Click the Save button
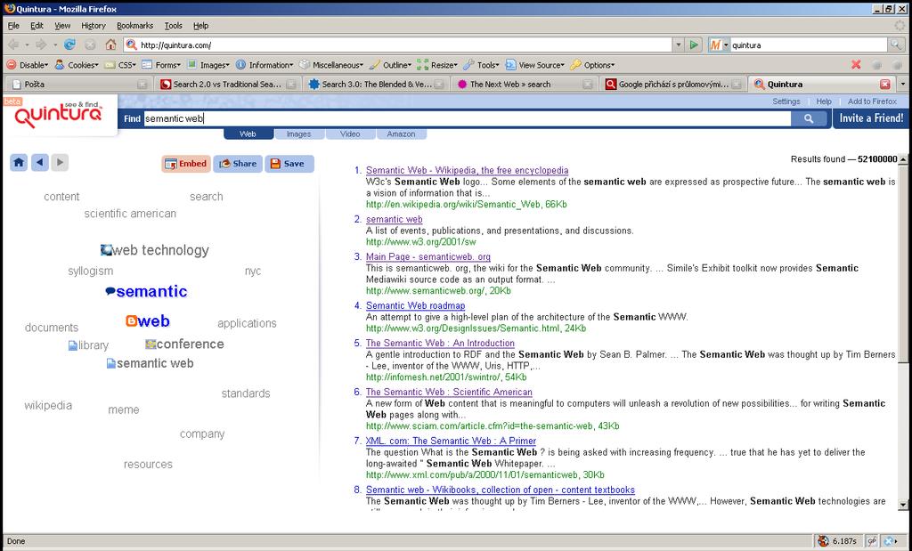The height and width of the screenshot is (551, 912). [x=289, y=164]
